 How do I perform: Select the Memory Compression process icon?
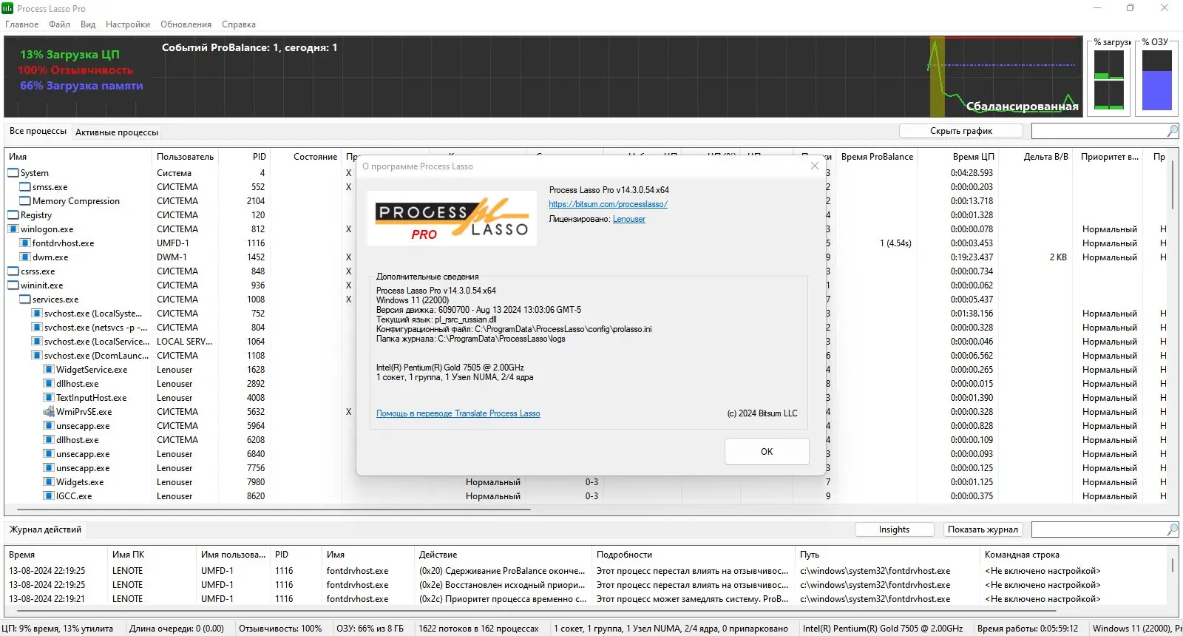click(25, 201)
